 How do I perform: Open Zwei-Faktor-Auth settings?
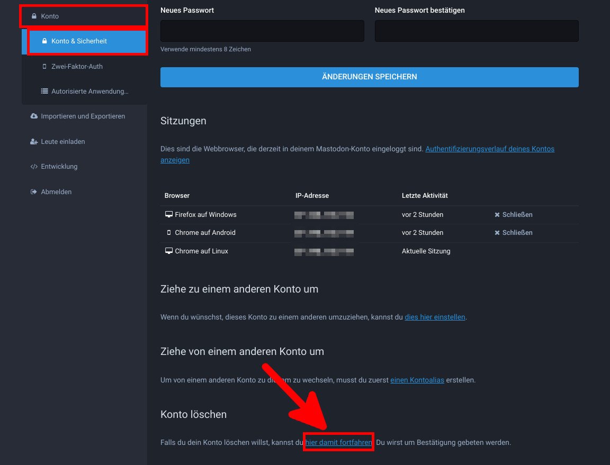click(77, 67)
